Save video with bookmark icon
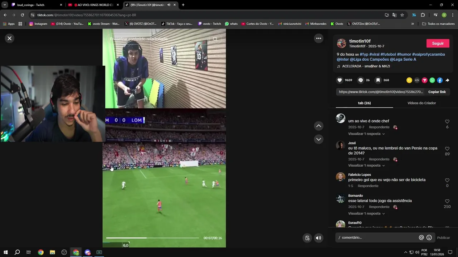The width and height of the screenshot is (458, 257). point(378,80)
